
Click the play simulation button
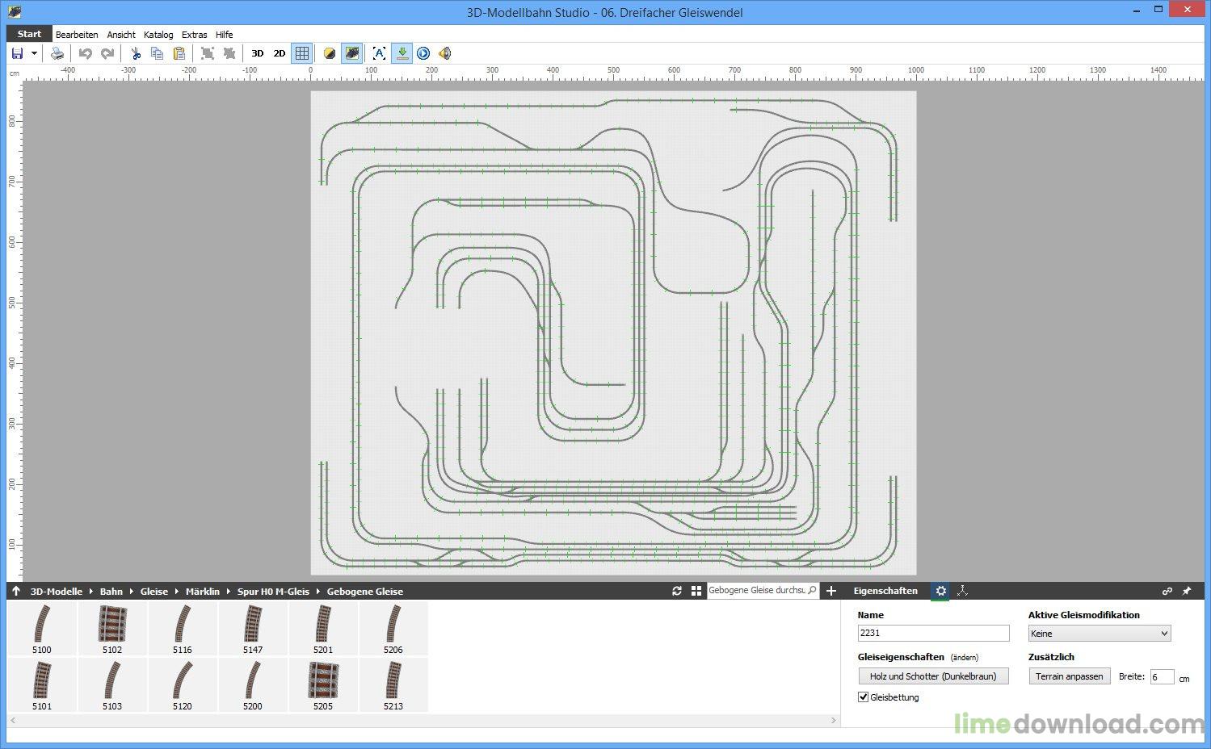(423, 53)
